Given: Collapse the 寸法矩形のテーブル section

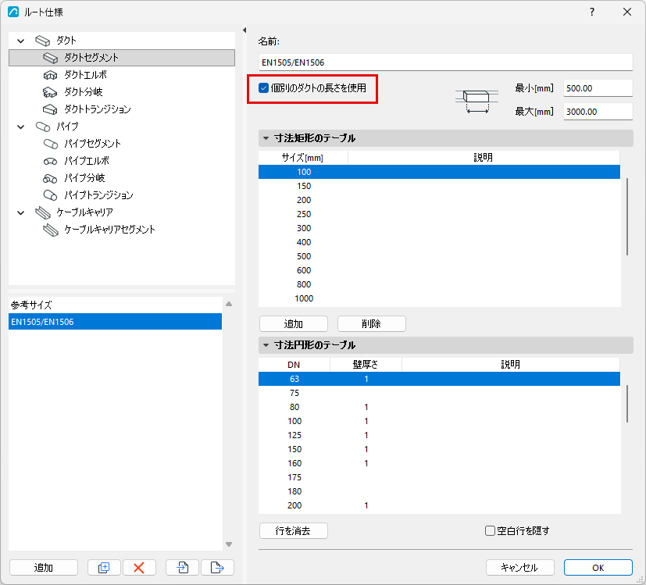Looking at the screenshot, I should [266, 138].
